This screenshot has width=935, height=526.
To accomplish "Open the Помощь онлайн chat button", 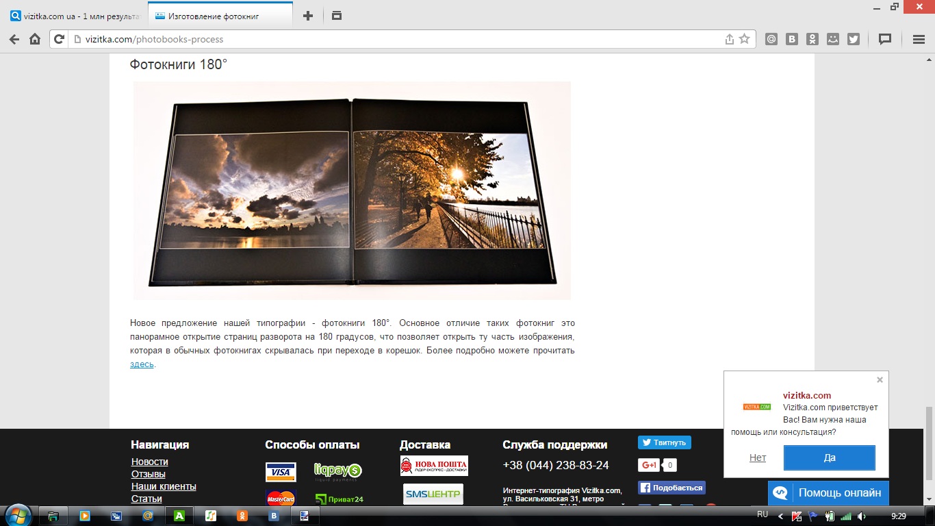I will 828,493.
